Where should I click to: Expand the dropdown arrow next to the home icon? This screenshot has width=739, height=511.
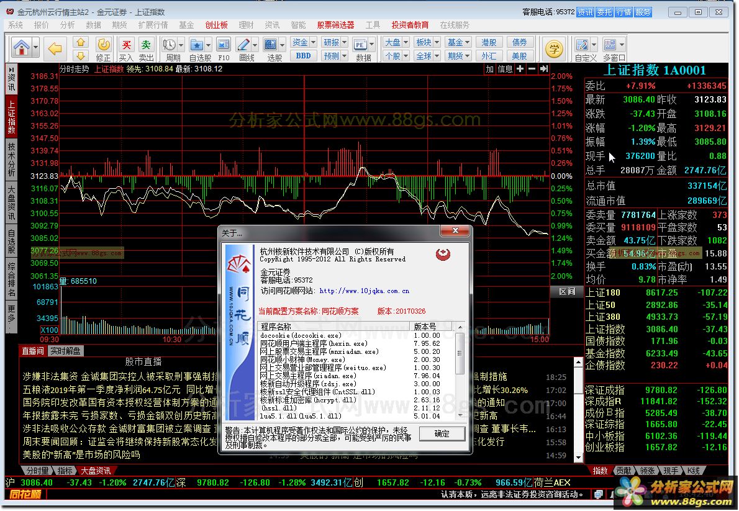(36, 48)
